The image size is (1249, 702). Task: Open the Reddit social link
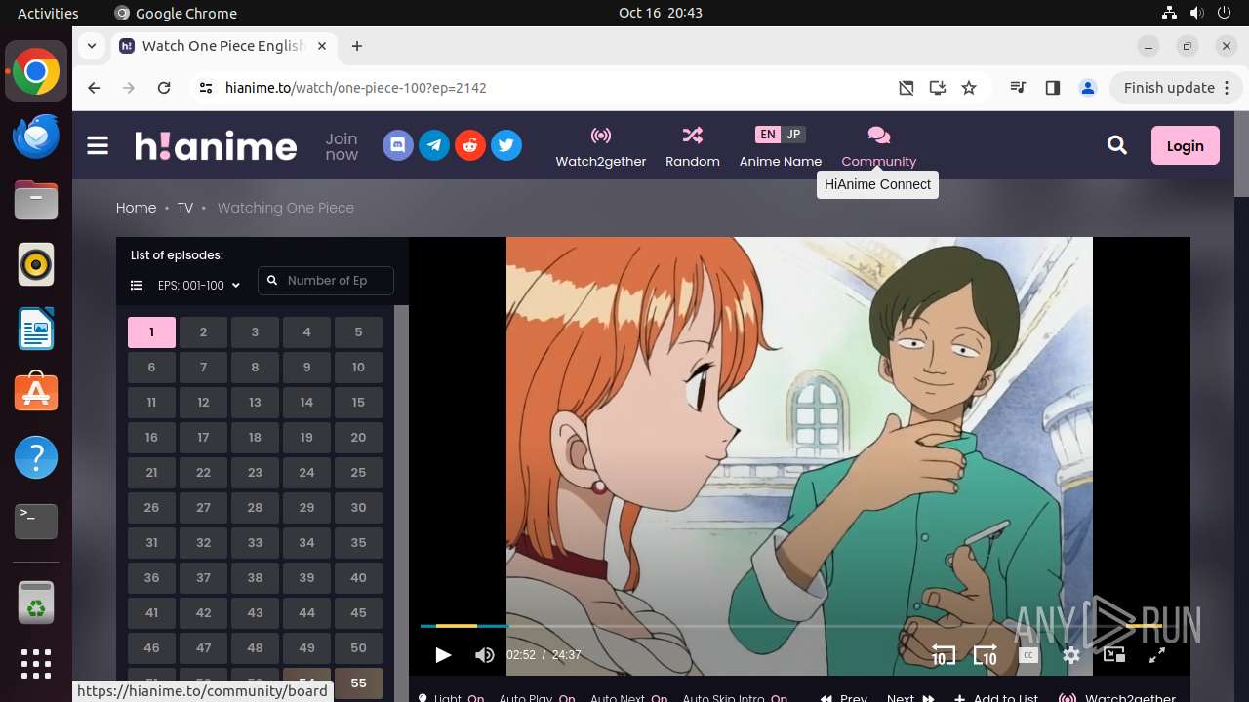(470, 146)
